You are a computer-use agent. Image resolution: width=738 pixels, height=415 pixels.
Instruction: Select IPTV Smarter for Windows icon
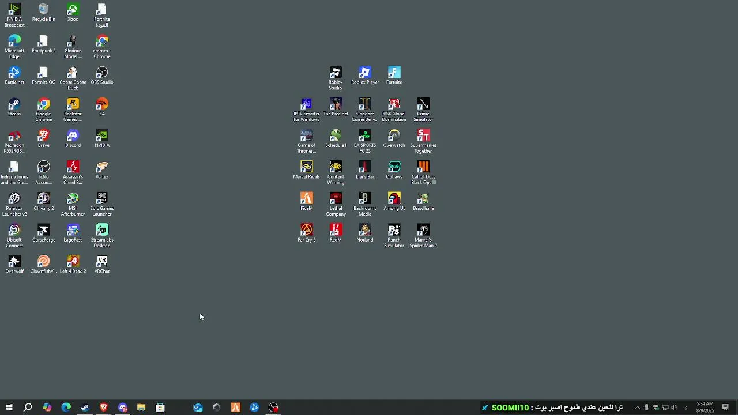(306, 110)
